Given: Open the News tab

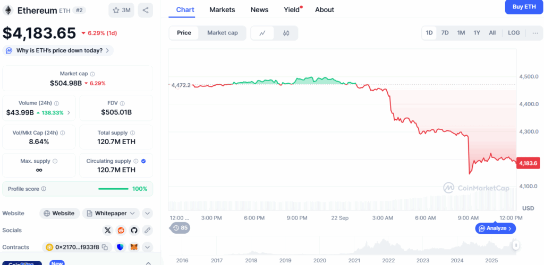Looking at the screenshot, I should [259, 10].
